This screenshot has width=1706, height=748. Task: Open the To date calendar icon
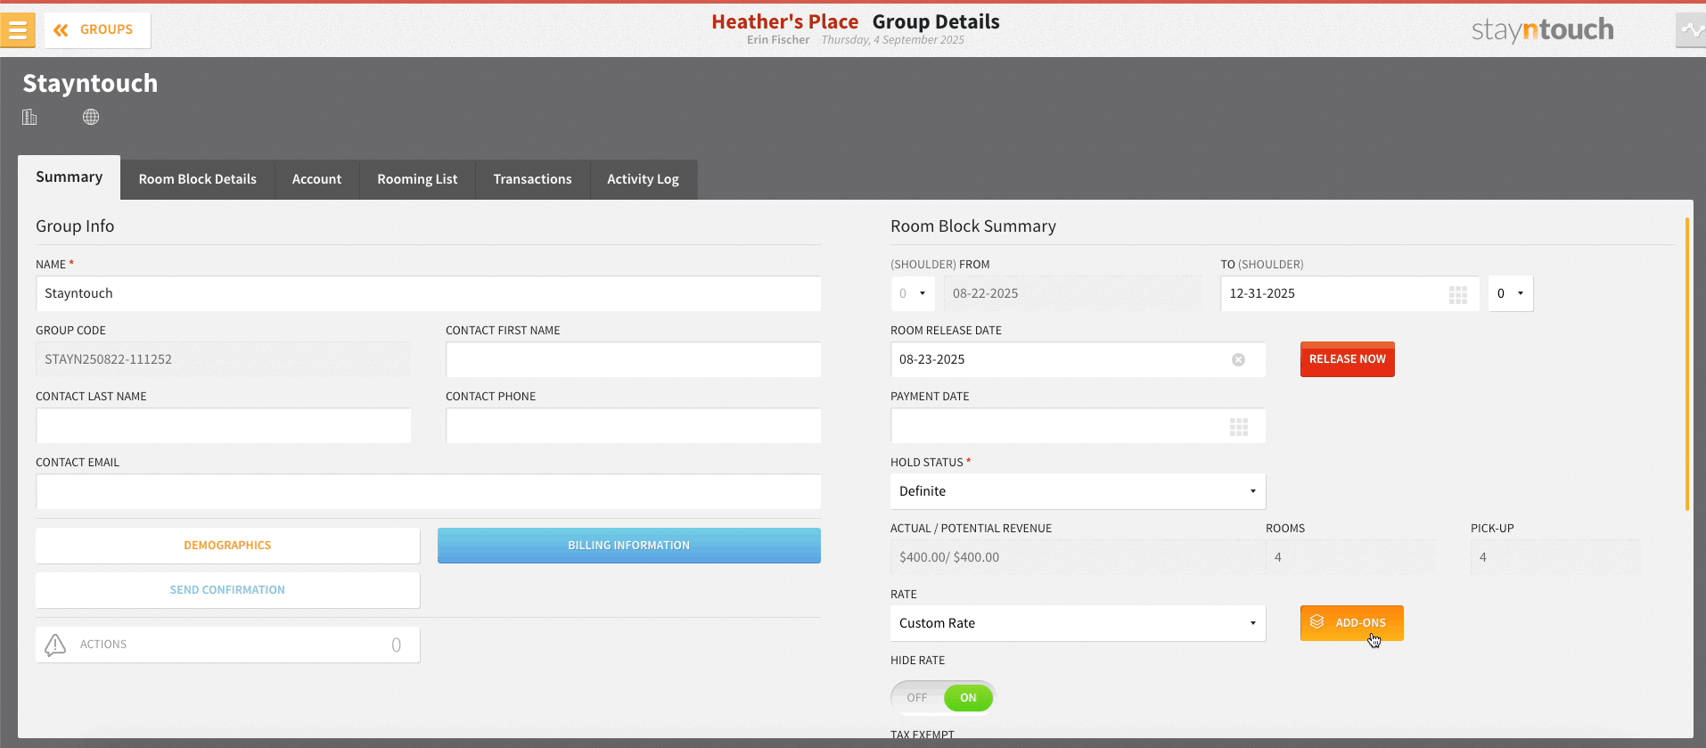coord(1458,294)
